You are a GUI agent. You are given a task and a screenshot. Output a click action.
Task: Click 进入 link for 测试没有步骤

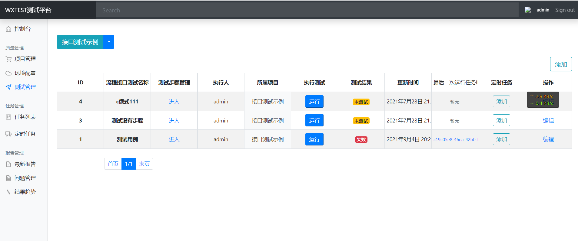[174, 121]
